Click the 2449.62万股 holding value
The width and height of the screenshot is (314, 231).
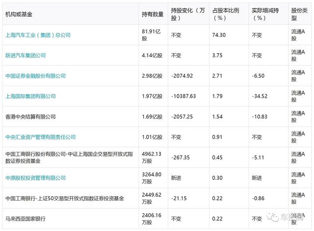point(152,198)
